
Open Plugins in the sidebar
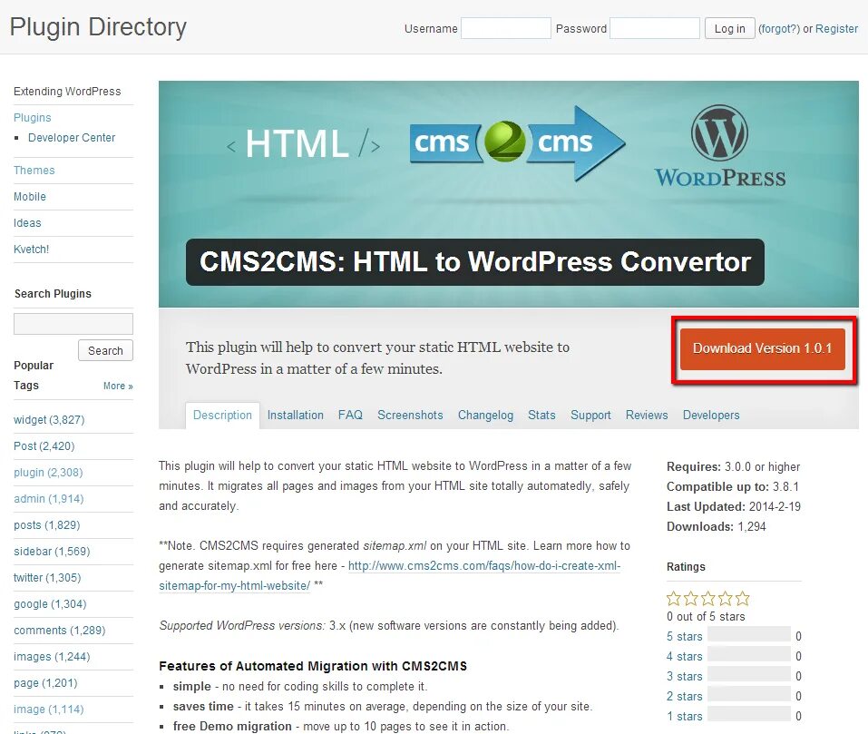click(x=32, y=118)
